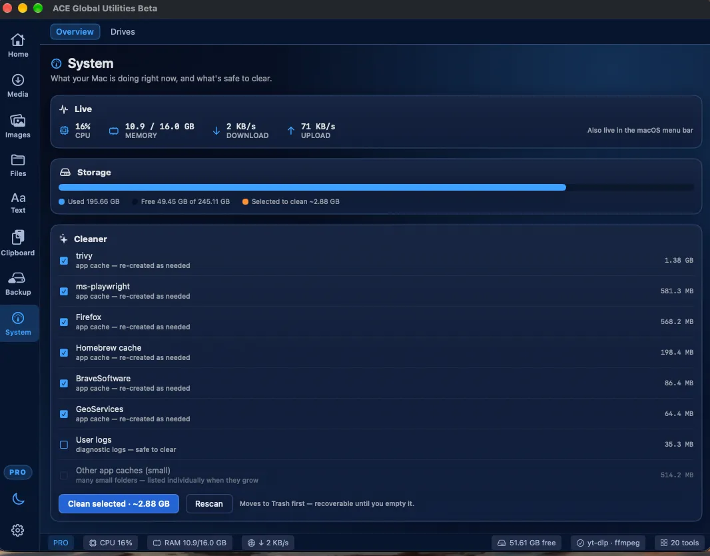Open the Files section

pyautogui.click(x=18, y=165)
